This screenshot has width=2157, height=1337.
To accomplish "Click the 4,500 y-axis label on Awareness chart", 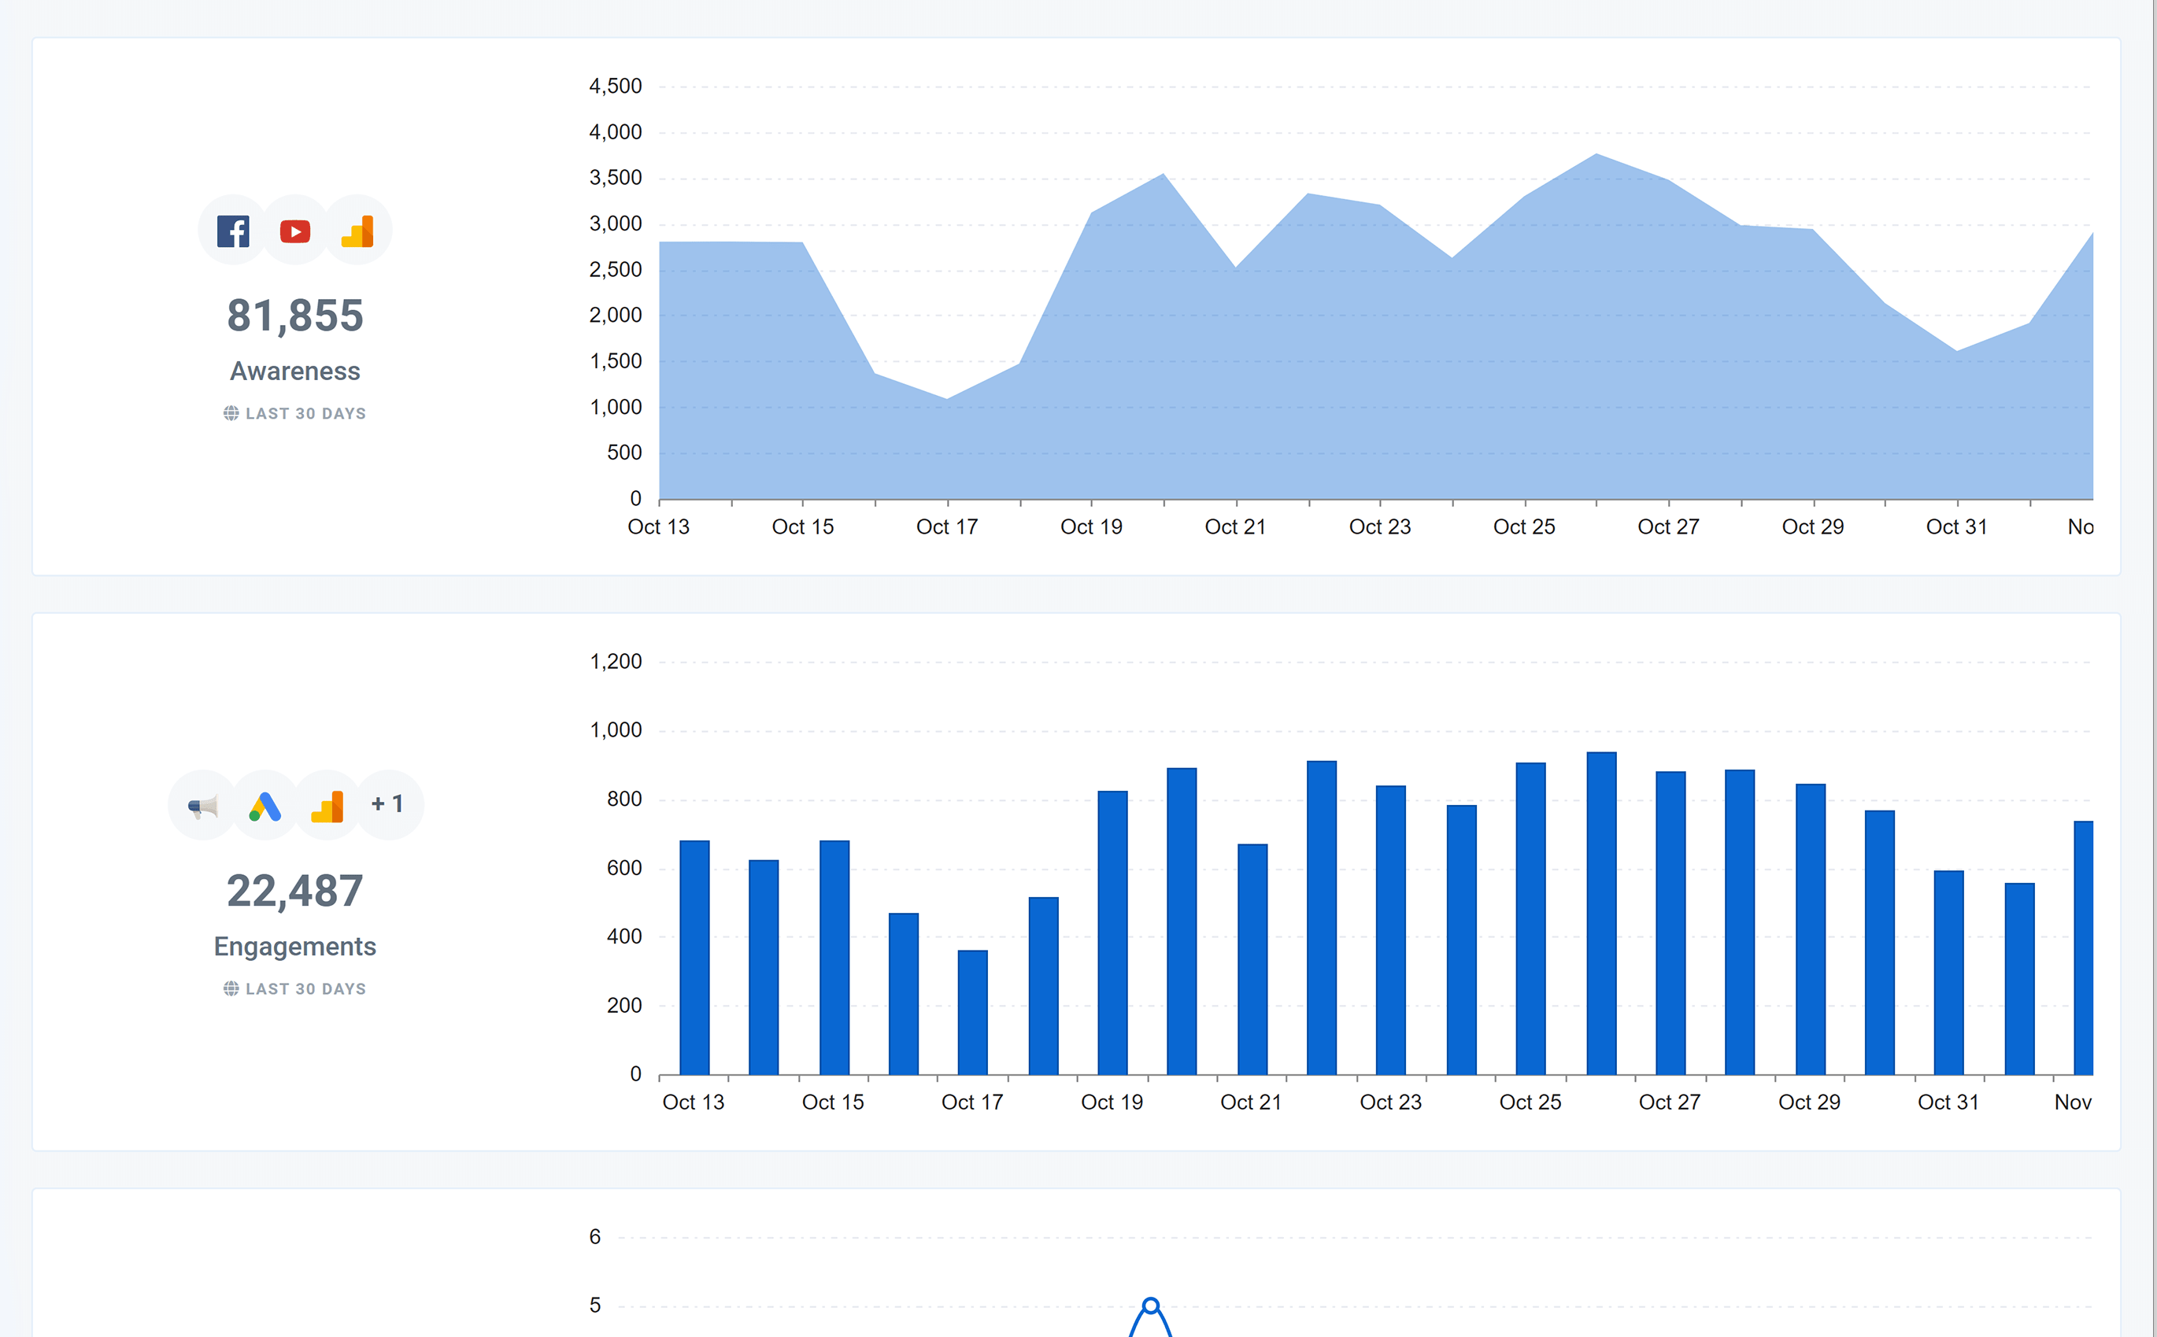I will point(616,87).
